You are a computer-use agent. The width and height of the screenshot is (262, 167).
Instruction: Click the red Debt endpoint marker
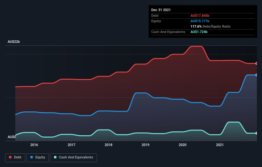click(x=257, y=63)
